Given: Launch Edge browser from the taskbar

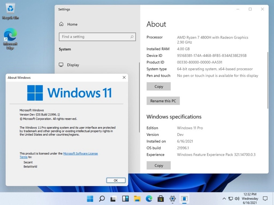Looking at the screenshot, I should pyautogui.click(x=149, y=199).
